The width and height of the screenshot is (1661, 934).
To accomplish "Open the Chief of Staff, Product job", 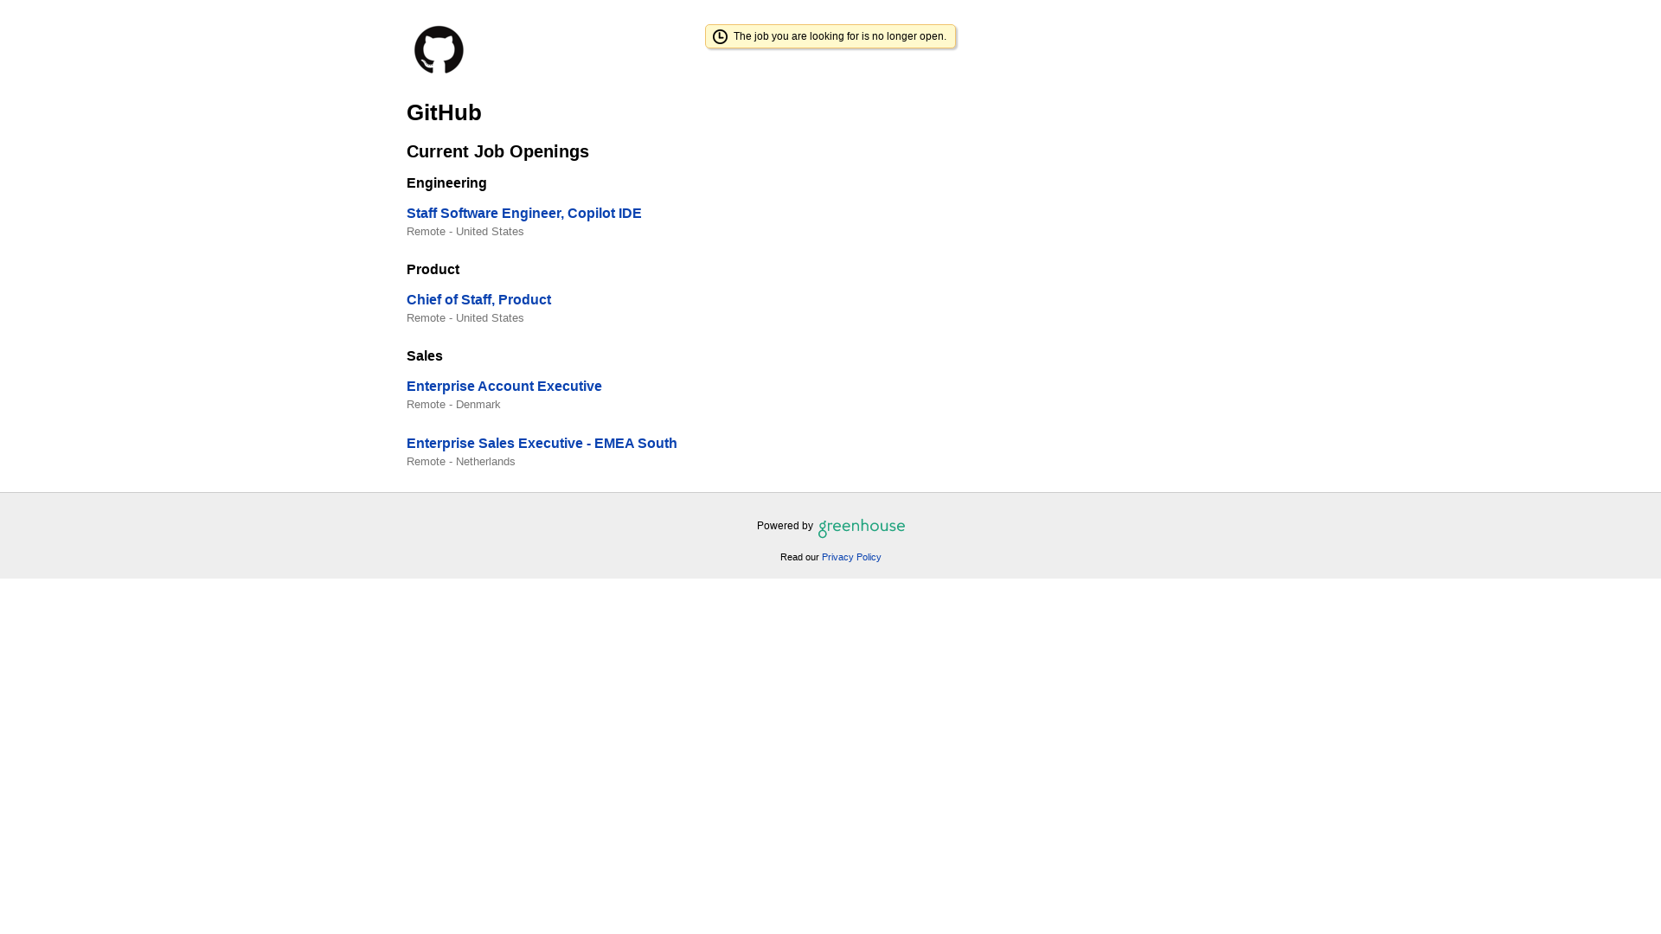I will coord(478,300).
